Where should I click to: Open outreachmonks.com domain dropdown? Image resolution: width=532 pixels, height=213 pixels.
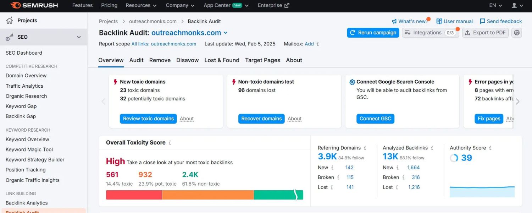click(x=225, y=33)
